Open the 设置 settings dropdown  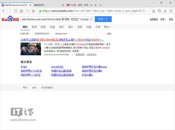163,19
